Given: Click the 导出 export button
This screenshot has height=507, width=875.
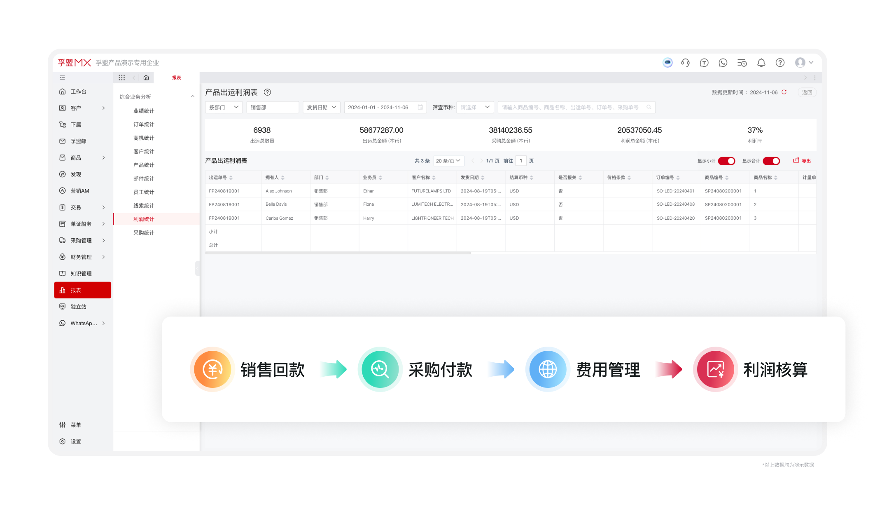Looking at the screenshot, I should click(802, 161).
